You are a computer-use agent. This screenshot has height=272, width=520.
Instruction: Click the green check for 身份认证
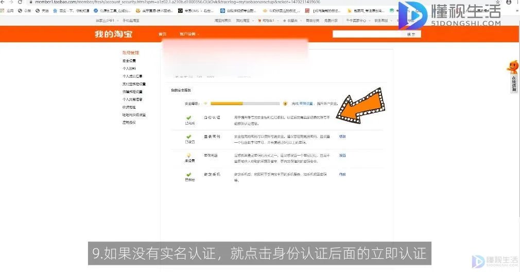tap(189, 118)
